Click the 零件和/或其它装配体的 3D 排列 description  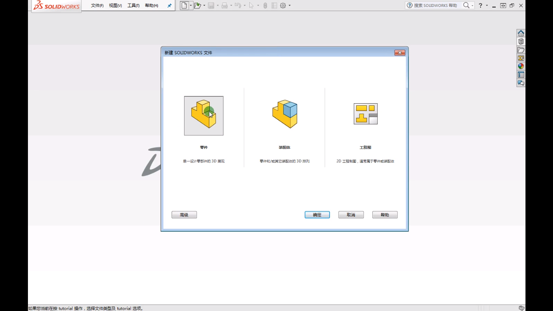point(285,161)
